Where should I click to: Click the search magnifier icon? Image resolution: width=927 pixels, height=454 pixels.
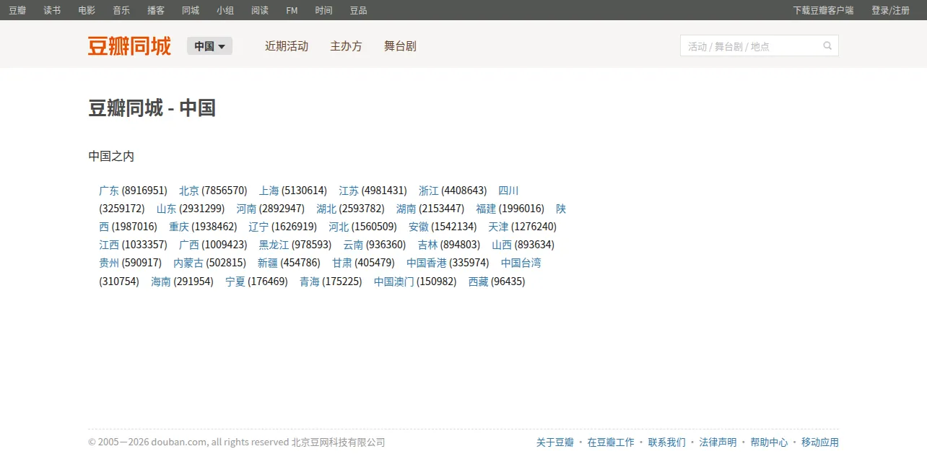(x=827, y=45)
